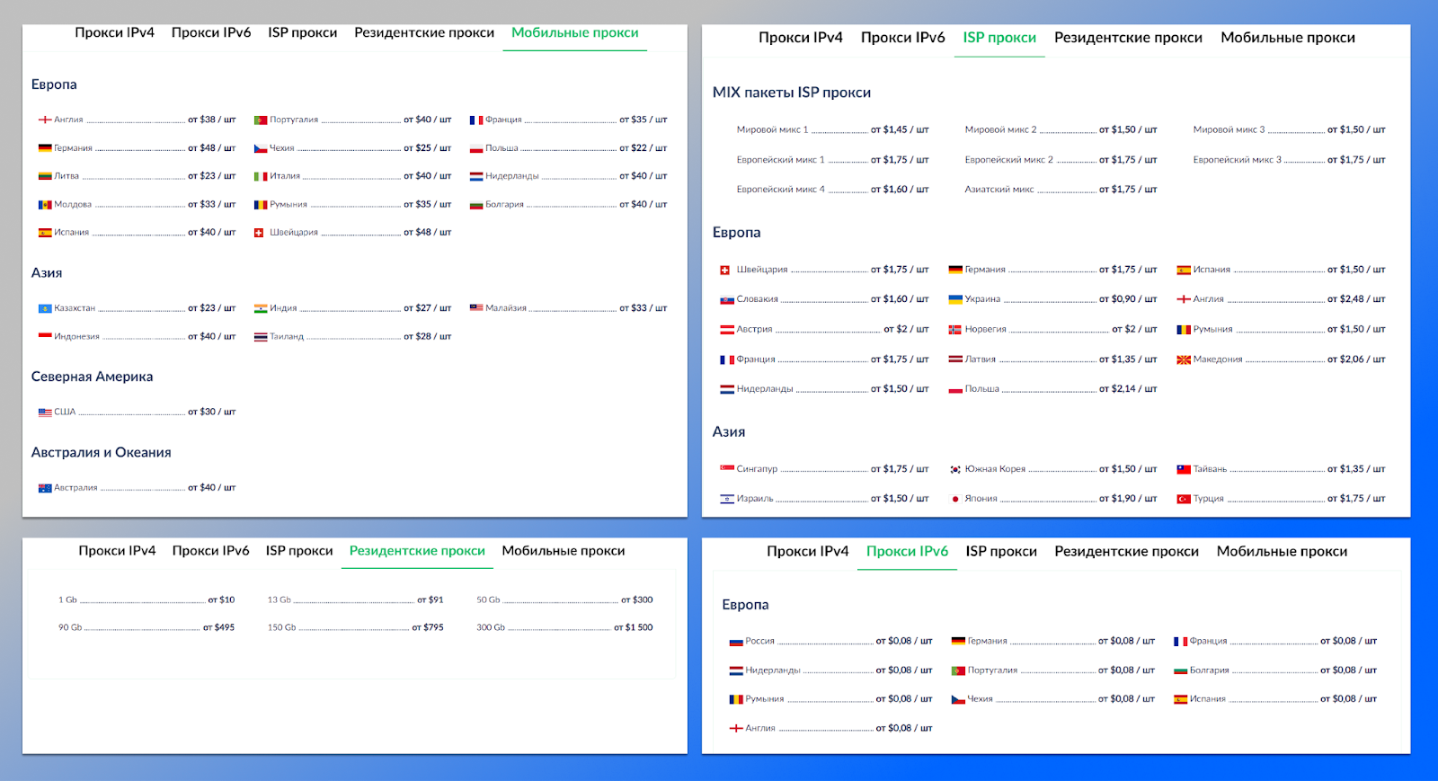The width and height of the screenshot is (1438, 781).
Task: Click the Мировой микс 3 package name
Action: click(1229, 130)
